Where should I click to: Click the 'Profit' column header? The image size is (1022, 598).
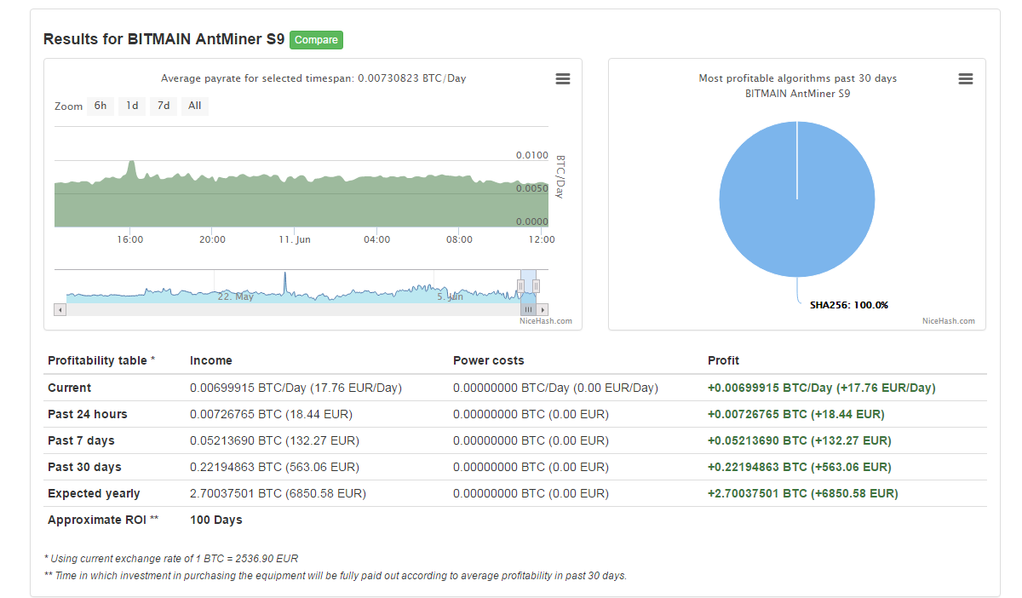coord(724,360)
